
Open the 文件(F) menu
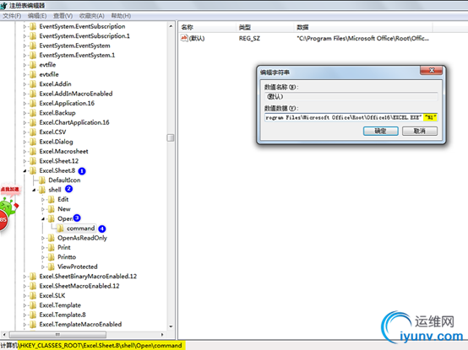pyautogui.click(x=12, y=16)
